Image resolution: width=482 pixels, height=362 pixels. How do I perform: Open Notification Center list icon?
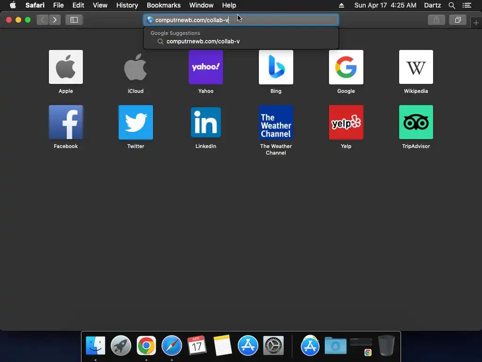click(x=467, y=5)
